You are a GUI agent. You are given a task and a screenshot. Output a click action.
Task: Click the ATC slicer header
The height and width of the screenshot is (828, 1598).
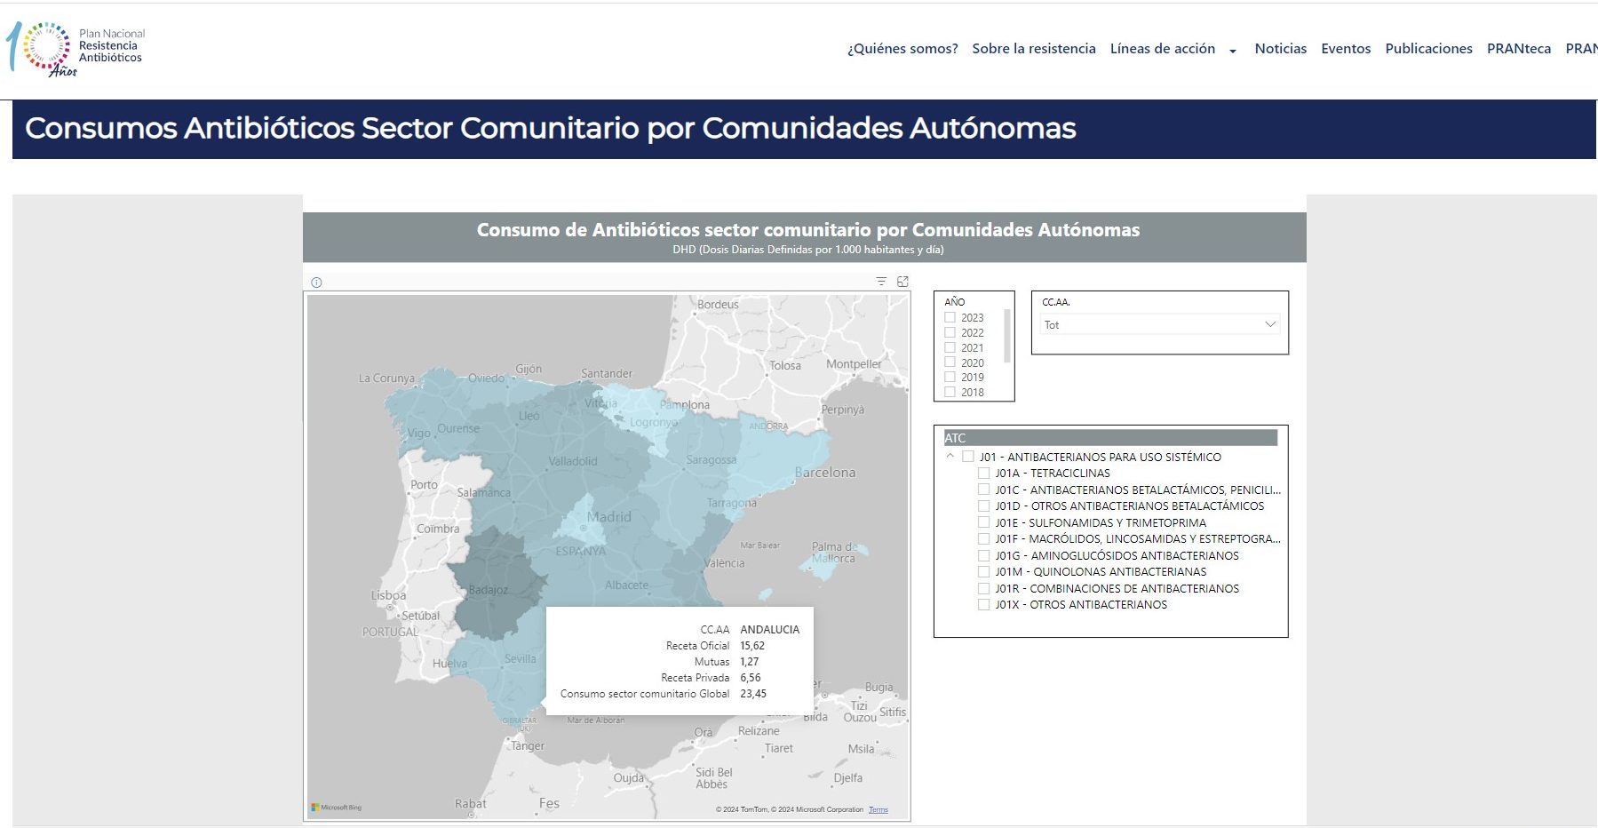tap(1110, 438)
